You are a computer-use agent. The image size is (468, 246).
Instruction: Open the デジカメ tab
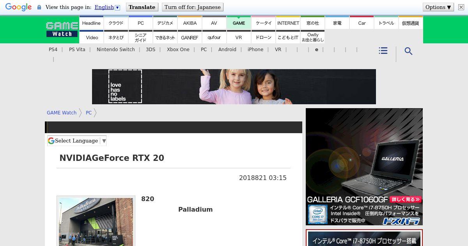(x=165, y=23)
